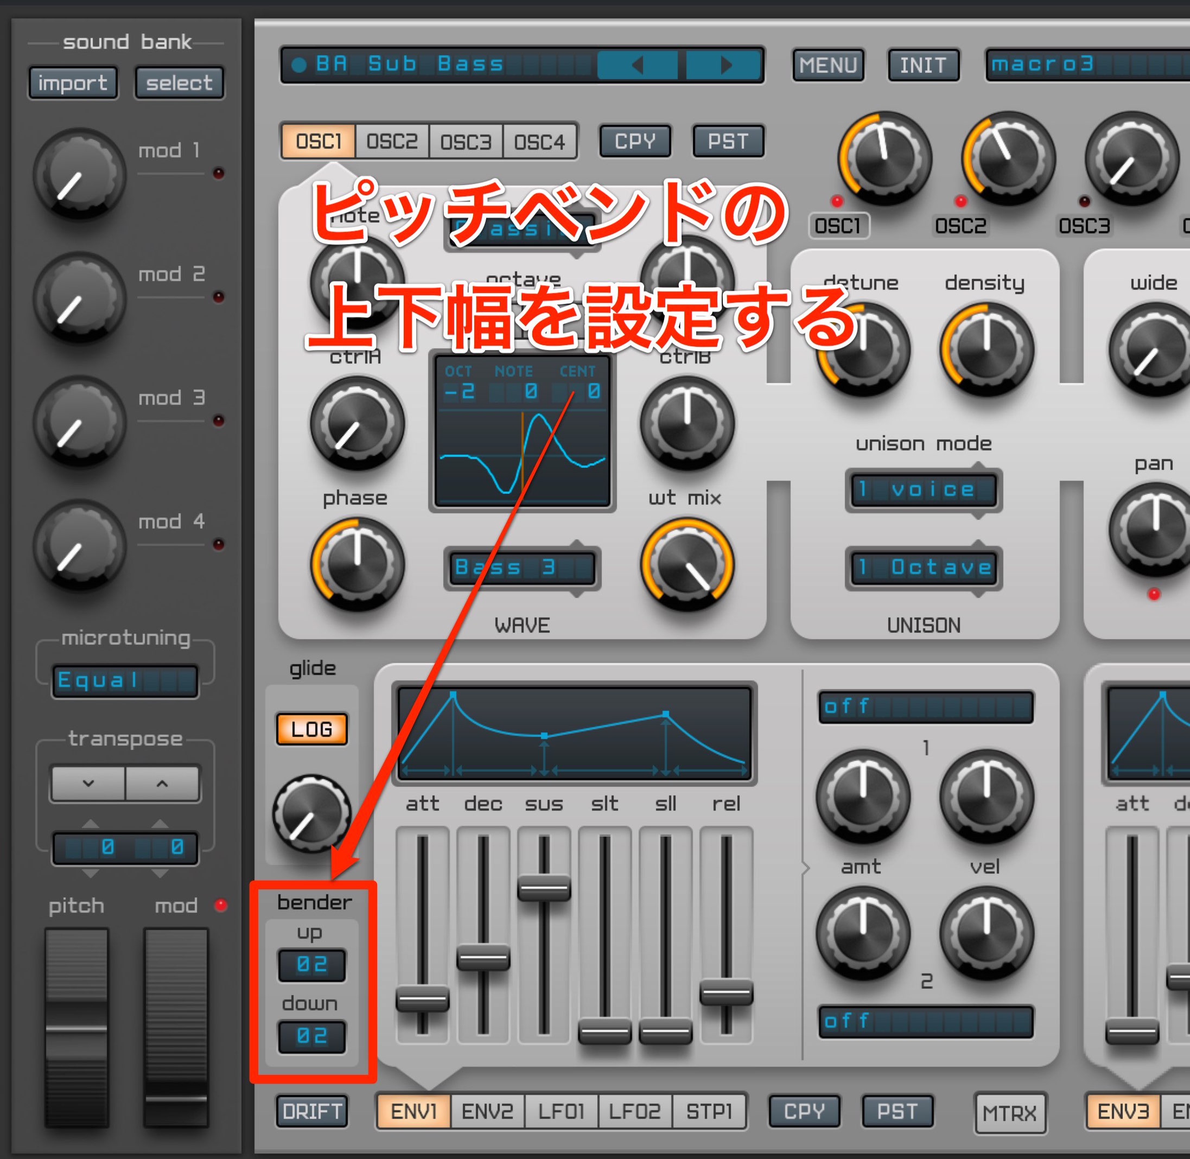This screenshot has width=1190, height=1159.
Task: Click the oscillator CPY button
Action: (635, 141)
